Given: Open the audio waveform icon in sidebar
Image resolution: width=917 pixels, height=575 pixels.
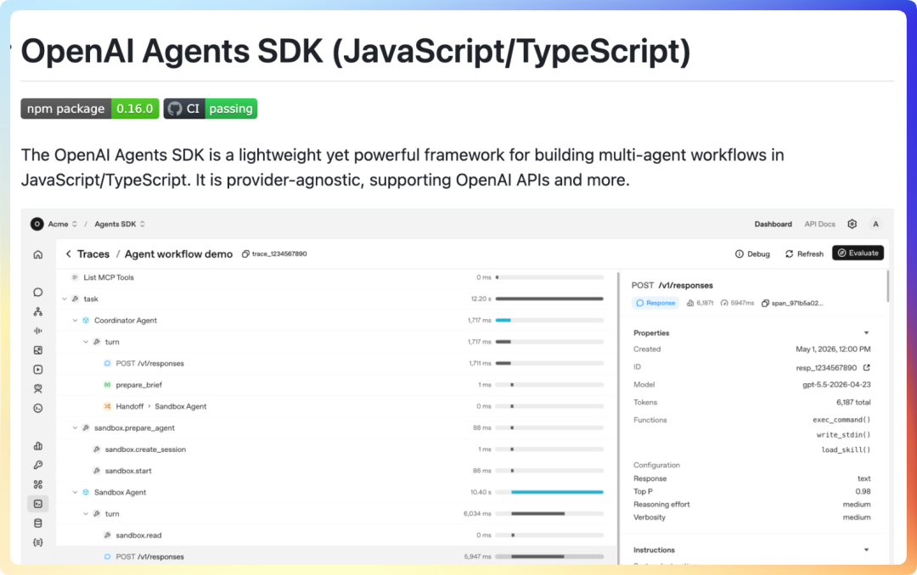Looking at the screenshot, I should coord(38,331).
